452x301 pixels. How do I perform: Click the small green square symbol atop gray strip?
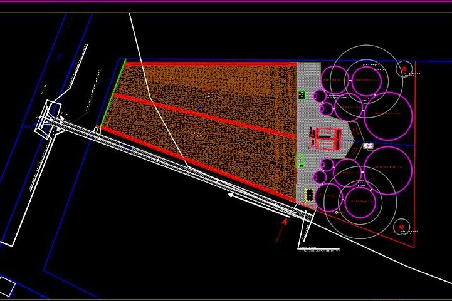pos(302,95)
